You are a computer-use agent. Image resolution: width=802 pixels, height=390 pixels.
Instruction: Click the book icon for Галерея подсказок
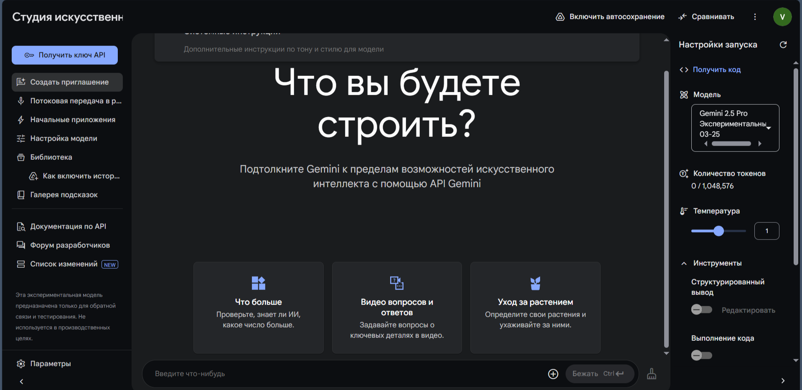pyautogui.click(x=21, y=195)
